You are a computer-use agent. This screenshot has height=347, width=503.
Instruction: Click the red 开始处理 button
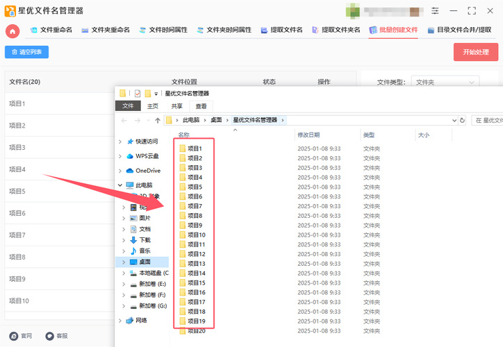(475, 53)
